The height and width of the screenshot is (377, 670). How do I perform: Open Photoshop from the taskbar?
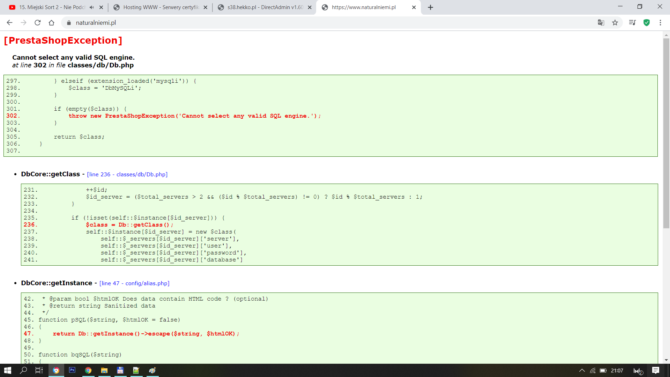pyautogui.click(x=72, y=370)
